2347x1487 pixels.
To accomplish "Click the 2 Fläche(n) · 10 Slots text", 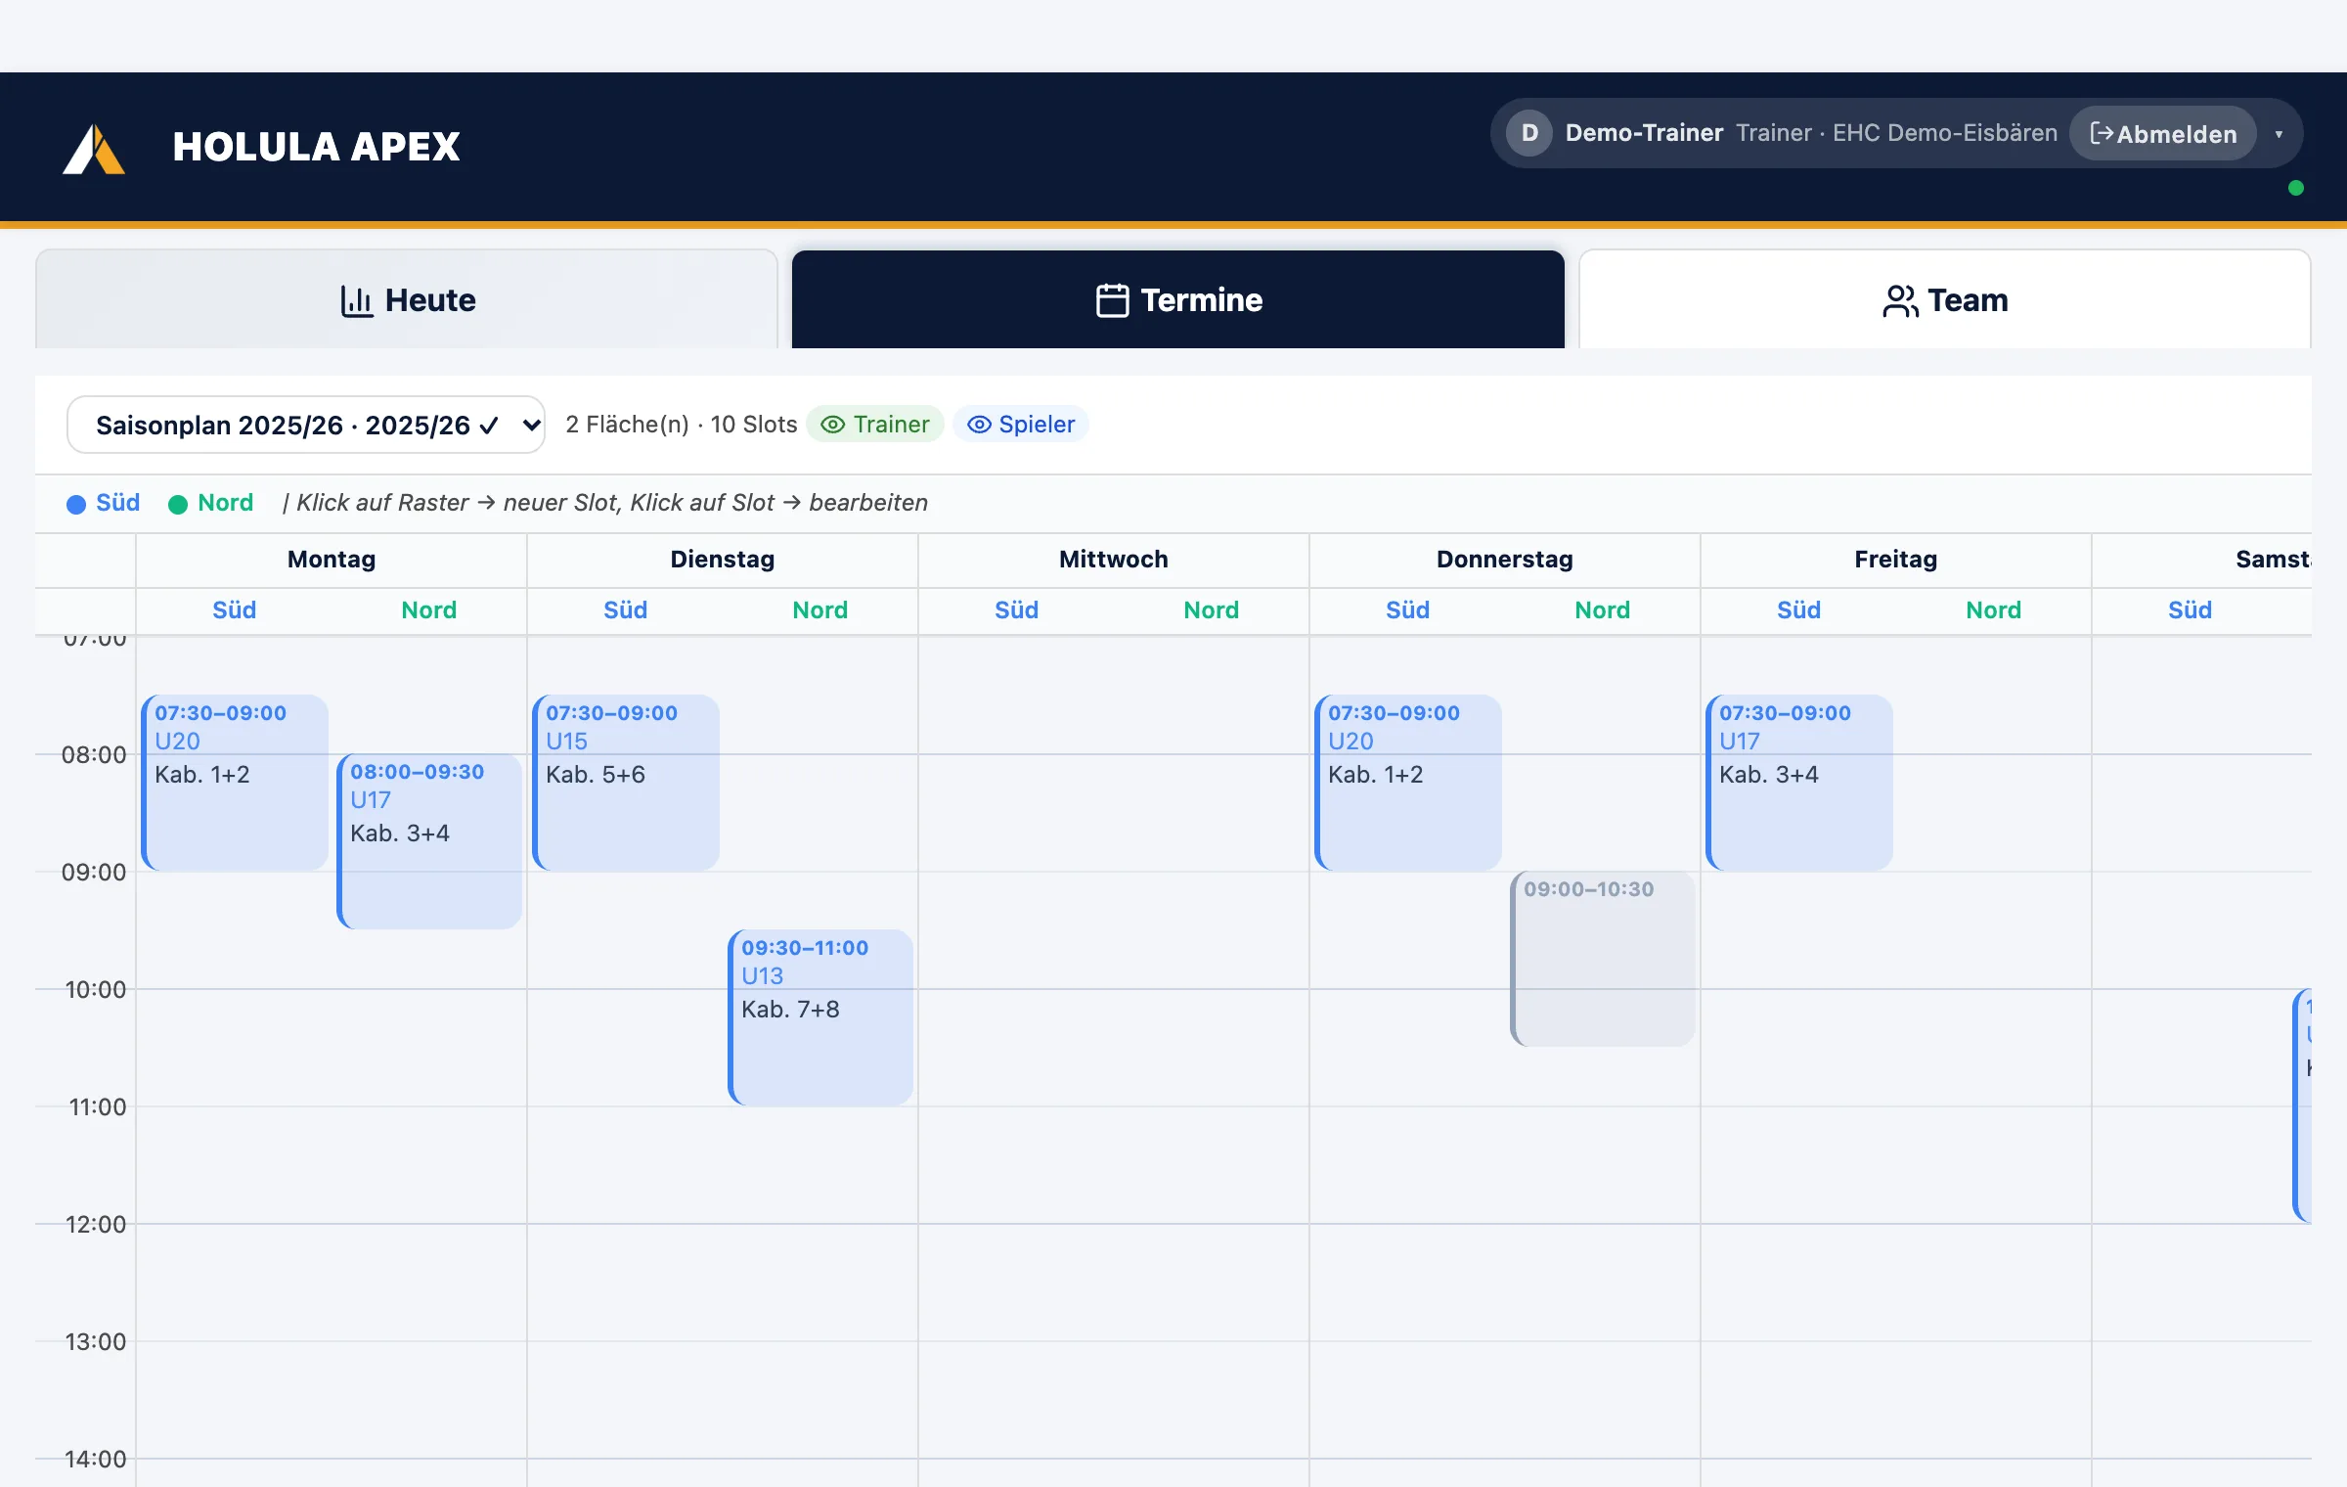I will pos(682,425).
